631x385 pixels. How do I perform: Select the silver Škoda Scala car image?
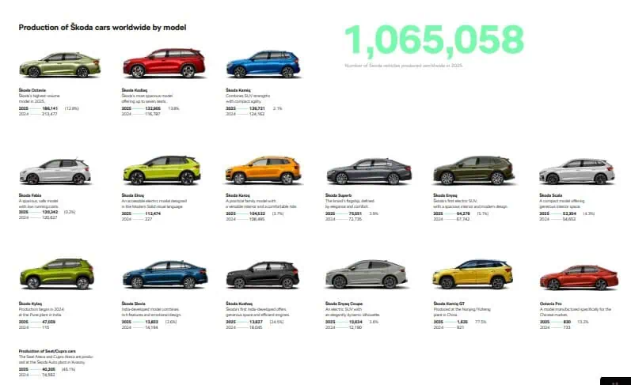(577, 172)
